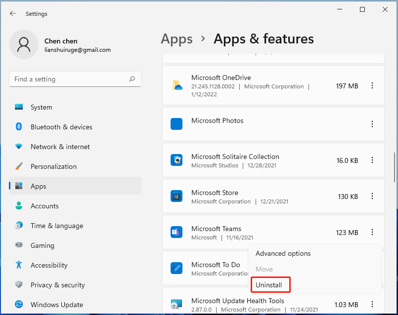
Task: Click the apps list vertical scrollbar
Action: click(394, 167)
